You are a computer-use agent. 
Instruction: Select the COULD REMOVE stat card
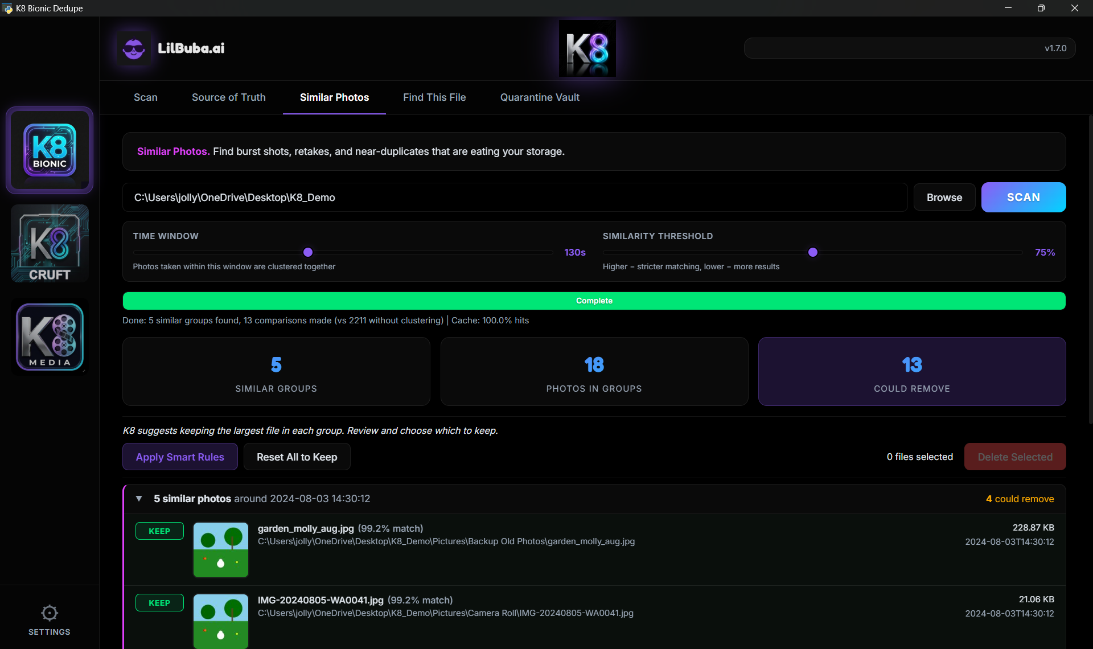click(911, 371)
